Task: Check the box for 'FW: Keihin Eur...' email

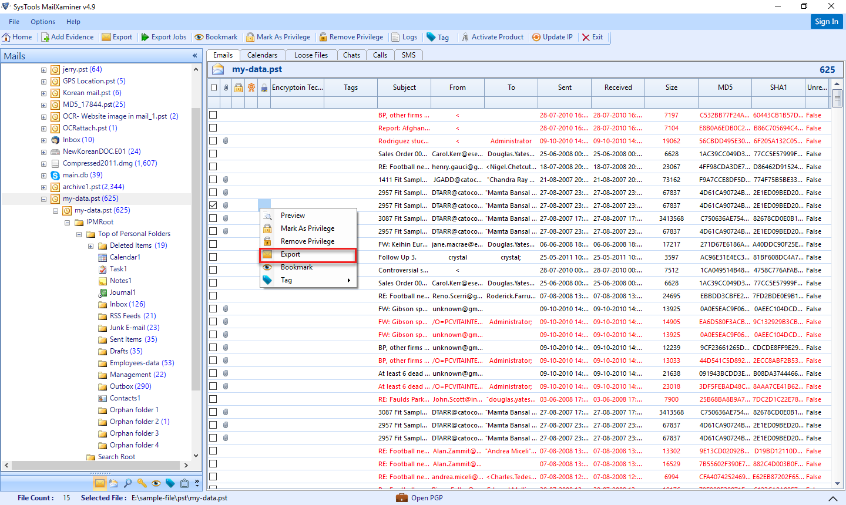Action: tap(213, 244)
